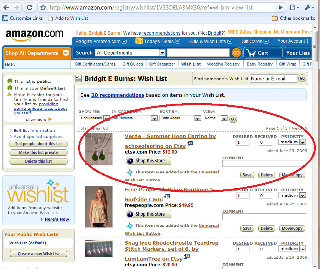320x269 pixels.
Task: Click the back arrow navigation button
Action: [6, 8]
